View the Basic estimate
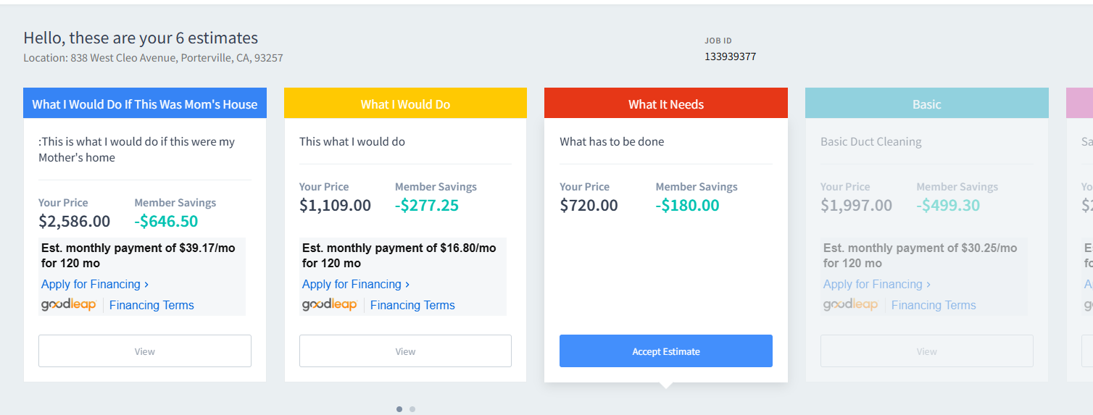The height and width of the screenshot is (415, 1093). [x=926, y=351]
